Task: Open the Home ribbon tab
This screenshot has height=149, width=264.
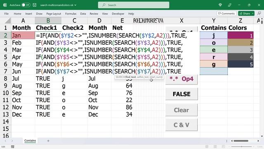Action: (x=17, y=14)
